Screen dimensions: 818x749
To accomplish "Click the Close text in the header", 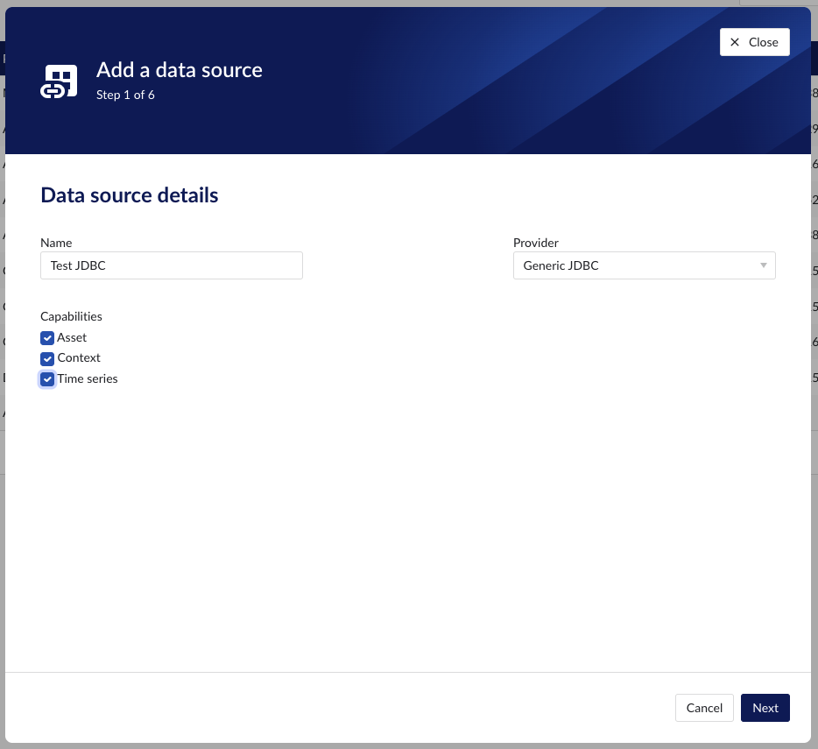I will (x=763, y=42).
